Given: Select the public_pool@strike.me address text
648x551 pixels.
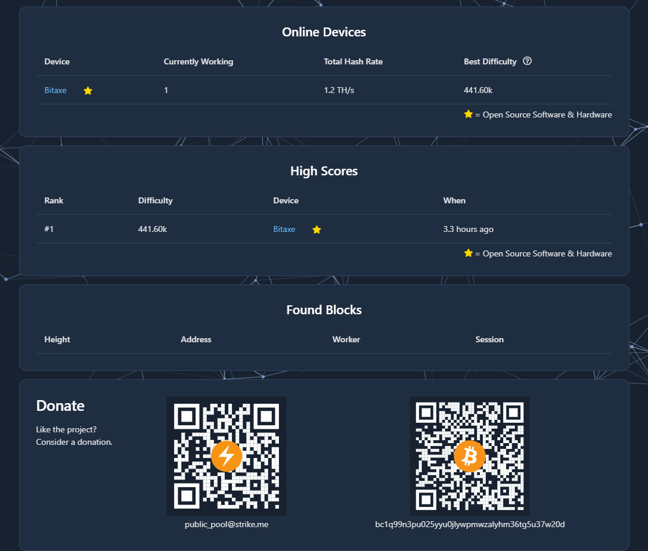Looking at the screenshot, I should pos(227,525).
